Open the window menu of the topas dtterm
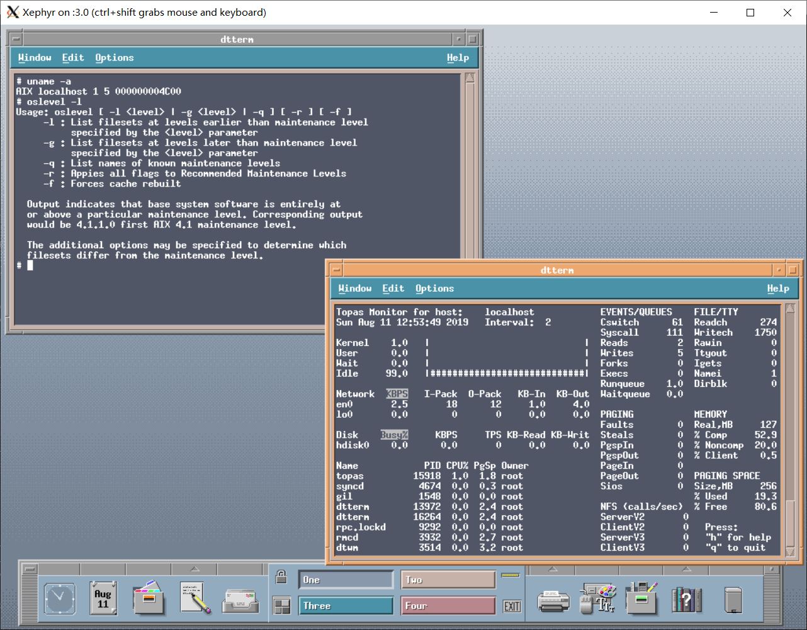 pyautogui.click(x=335, y=270)
